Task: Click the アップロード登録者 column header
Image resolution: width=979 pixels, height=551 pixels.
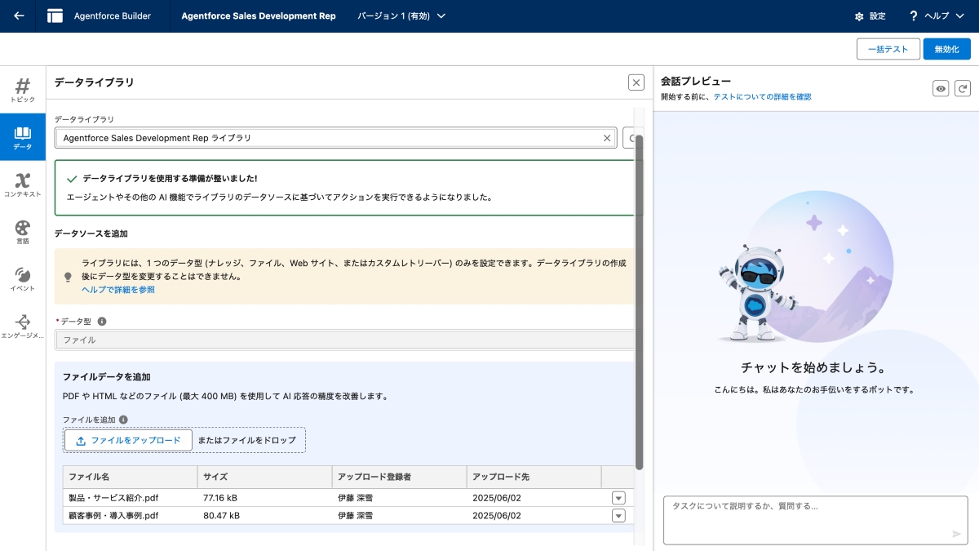Action: 399,477
